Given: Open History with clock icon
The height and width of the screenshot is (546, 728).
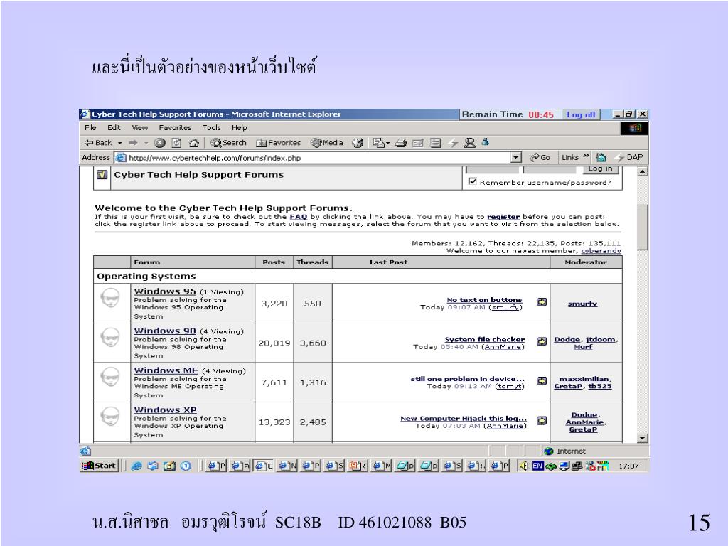Looking at the screenshot, I should (357, 143).
